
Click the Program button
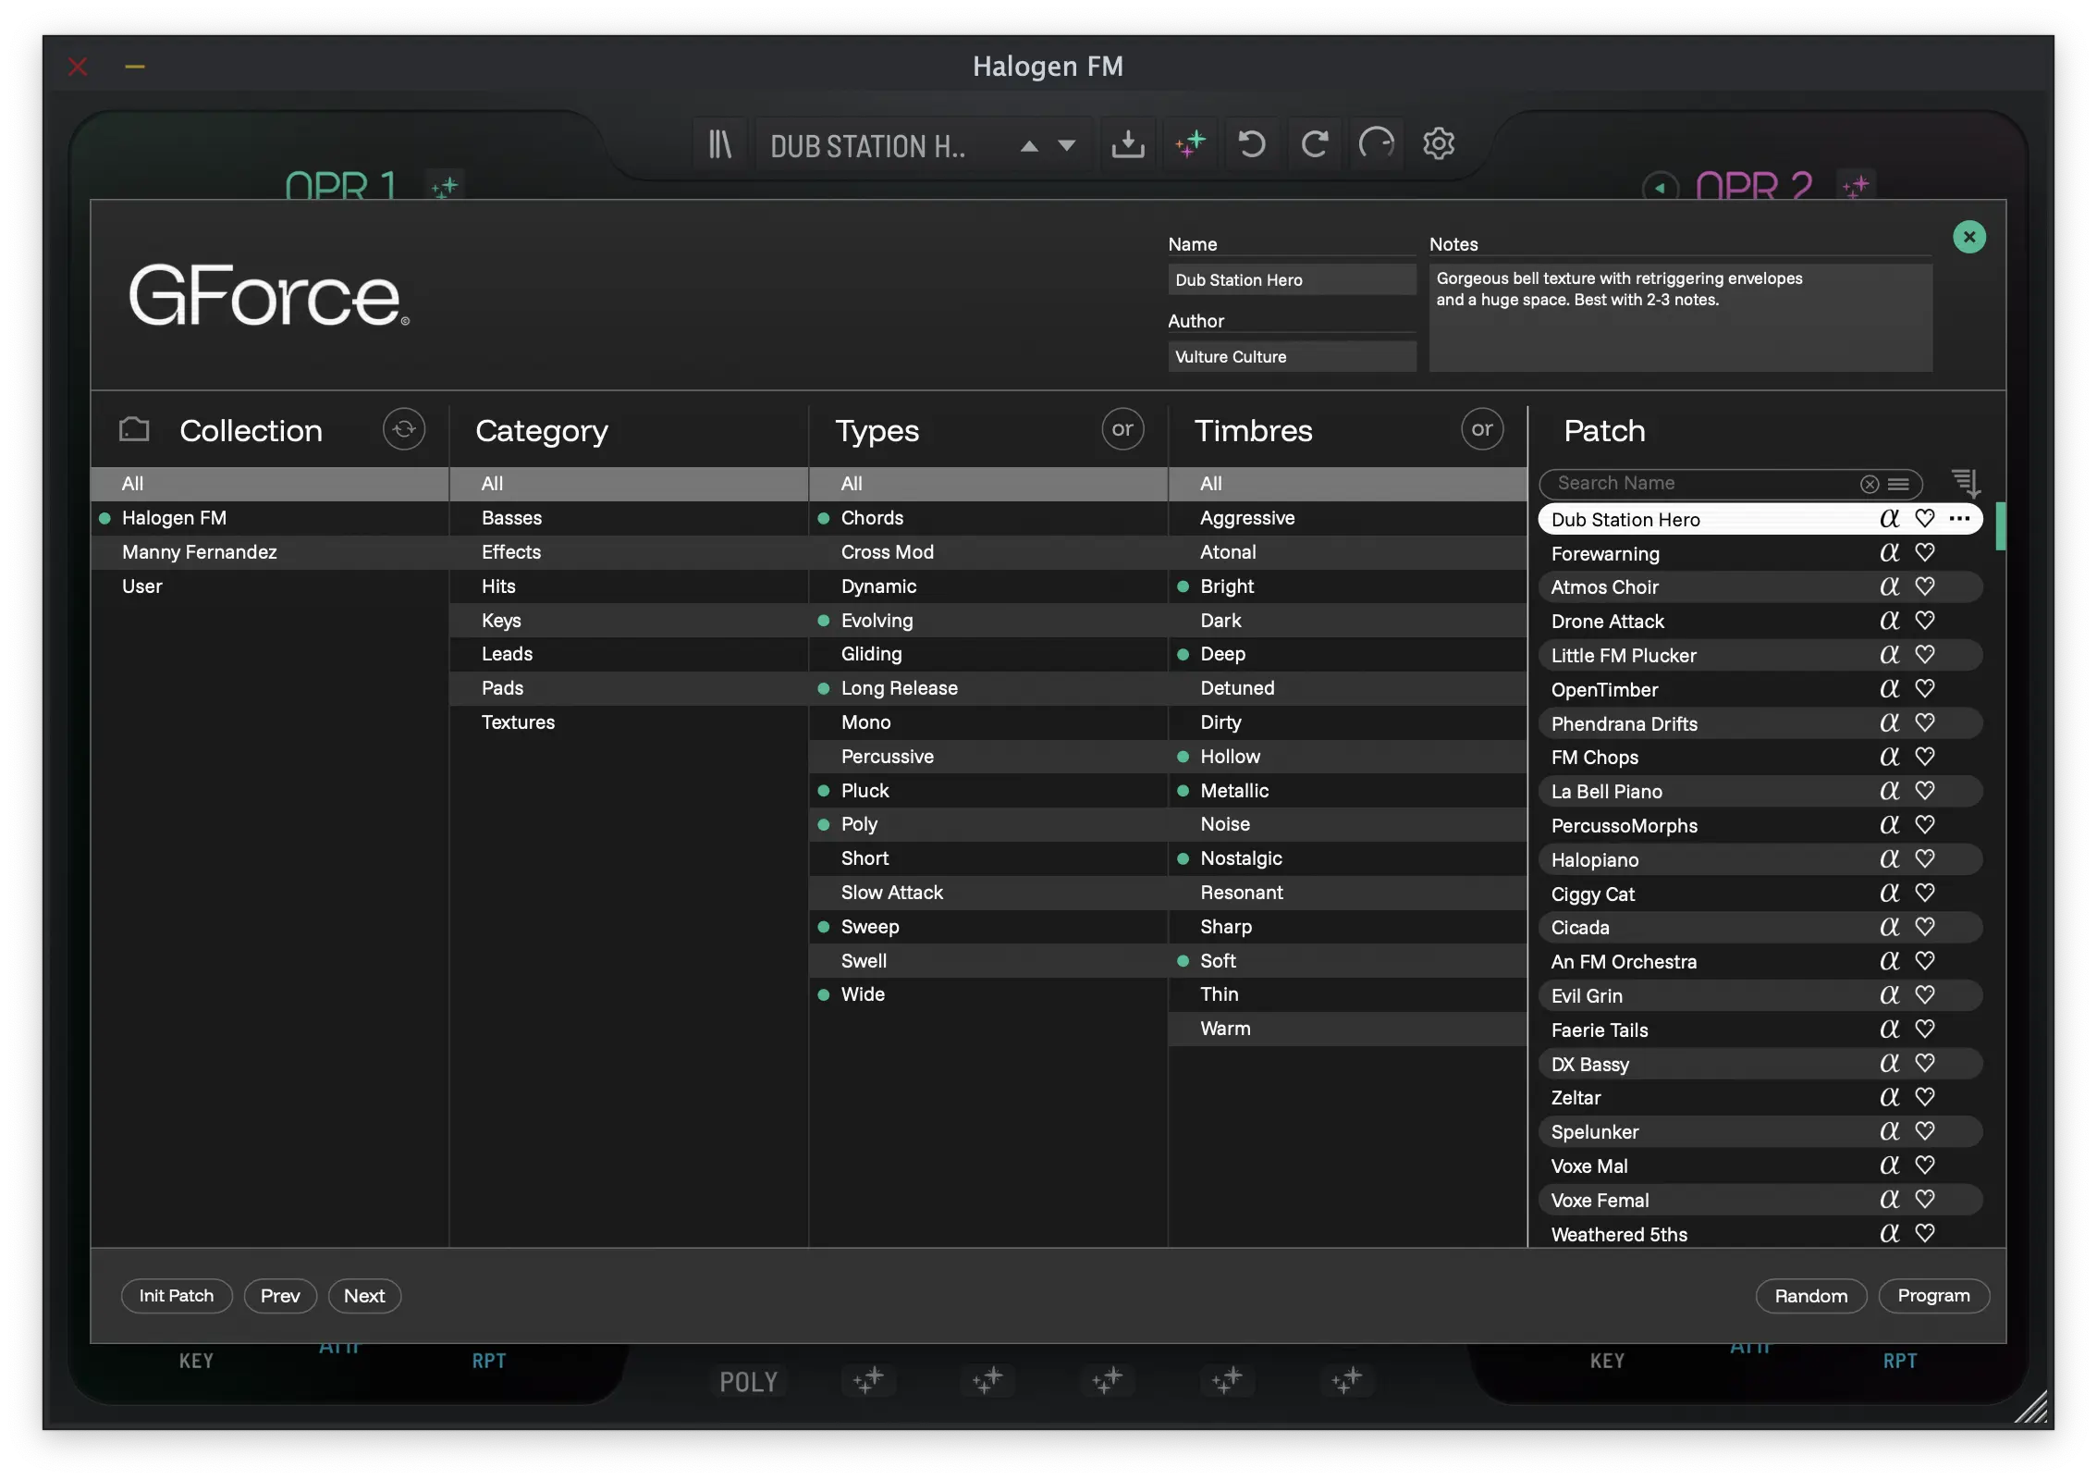pyautogui.click(x=1933, y=1296)
